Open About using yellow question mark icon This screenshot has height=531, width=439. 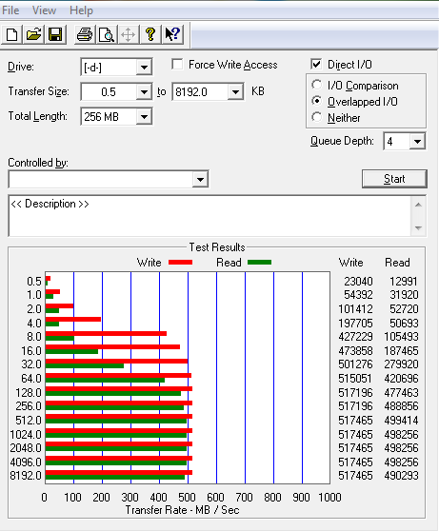point(150,34)
